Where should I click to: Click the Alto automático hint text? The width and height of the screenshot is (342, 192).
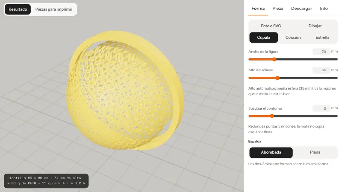pyautogui.click(x=292, y=91)
